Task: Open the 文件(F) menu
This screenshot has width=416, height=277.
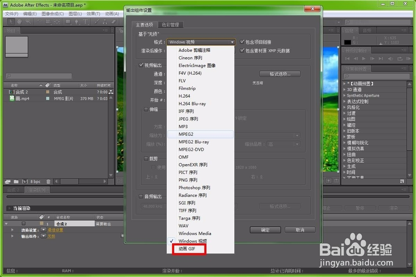Action: pos(12,14)
